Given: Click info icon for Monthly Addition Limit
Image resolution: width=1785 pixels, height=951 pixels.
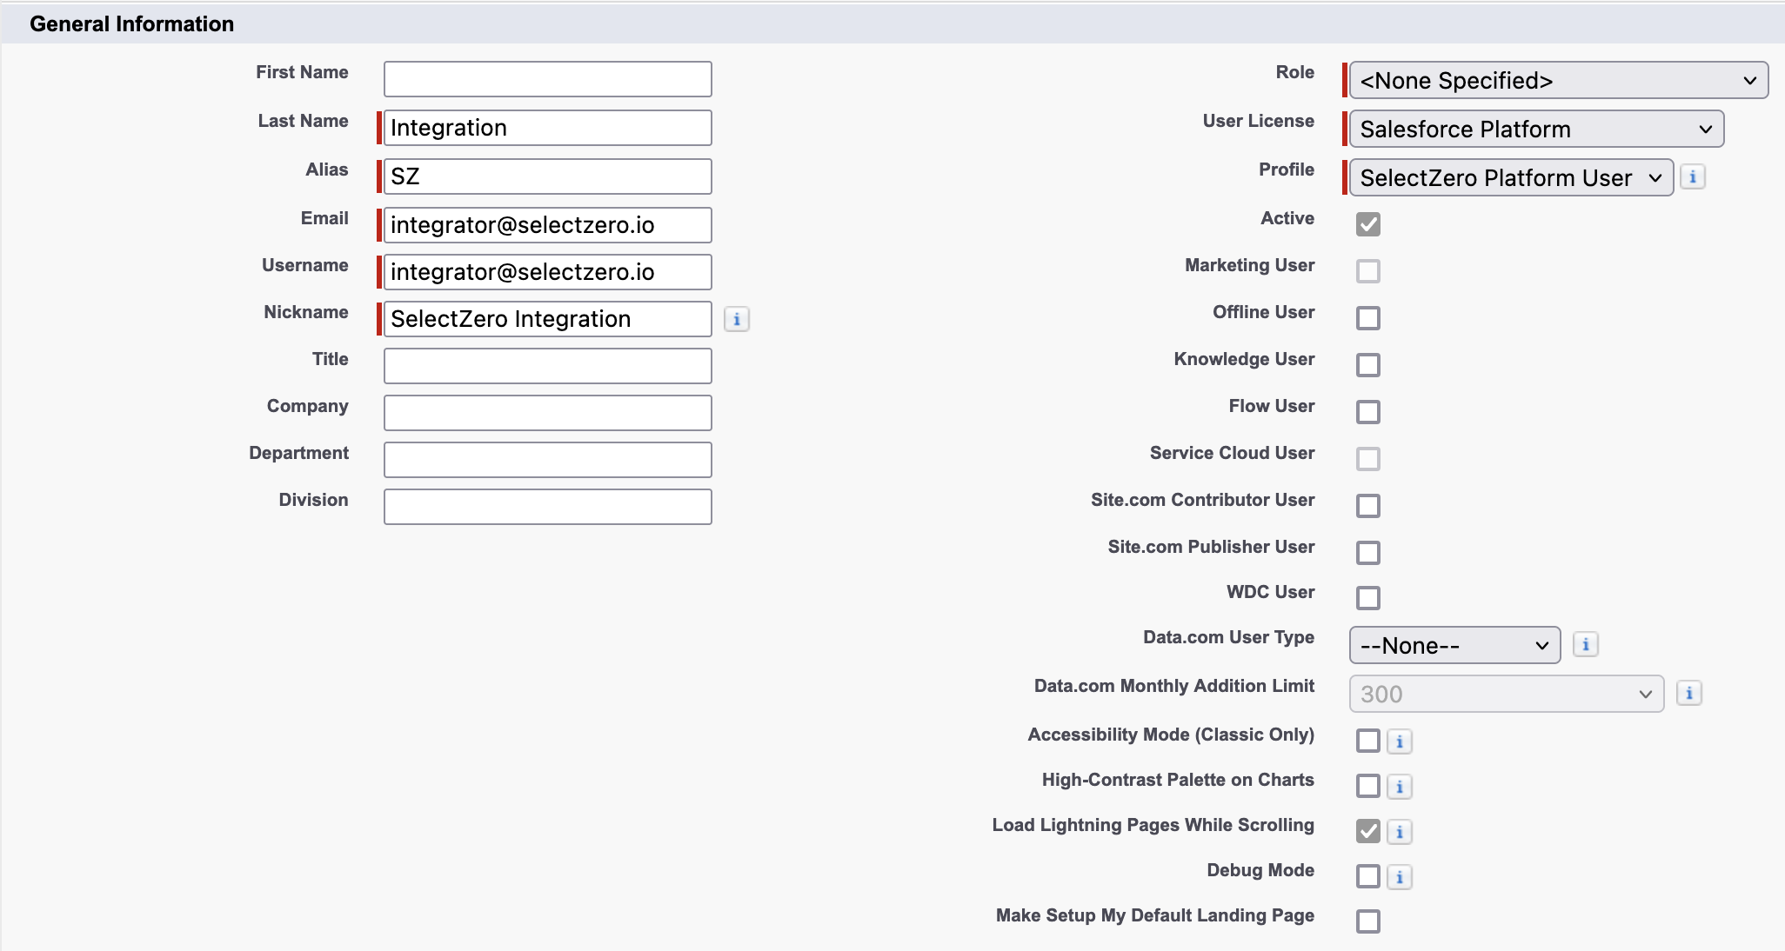Looking at the screenshot, I should pos(1688,694).
